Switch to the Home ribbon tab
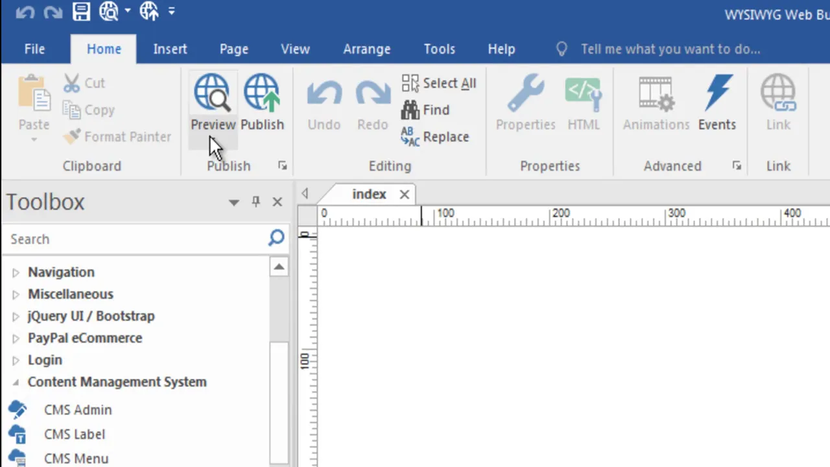The width and height of the screenshot is (830, 467). [x=104, y=49]
